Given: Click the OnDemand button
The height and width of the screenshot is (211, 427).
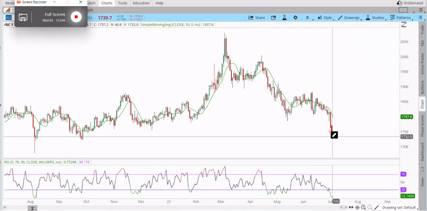Looking at the screenshot, I should click(410, 3).
